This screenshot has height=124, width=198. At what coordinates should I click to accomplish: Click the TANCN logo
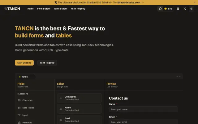click(12, 9)
